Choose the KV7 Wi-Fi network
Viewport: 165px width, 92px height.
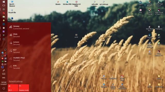(29, 51)
